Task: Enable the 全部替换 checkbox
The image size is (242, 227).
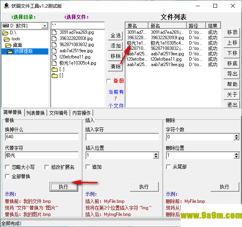Action: [x=7, y=176]
